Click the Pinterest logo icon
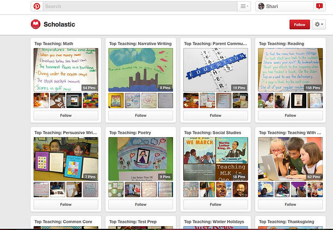 [37, 7]
